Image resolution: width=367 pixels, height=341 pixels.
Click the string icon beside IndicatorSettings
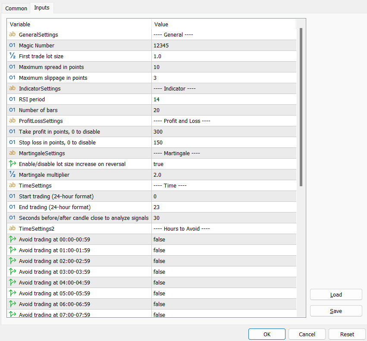tap(13, 88)
